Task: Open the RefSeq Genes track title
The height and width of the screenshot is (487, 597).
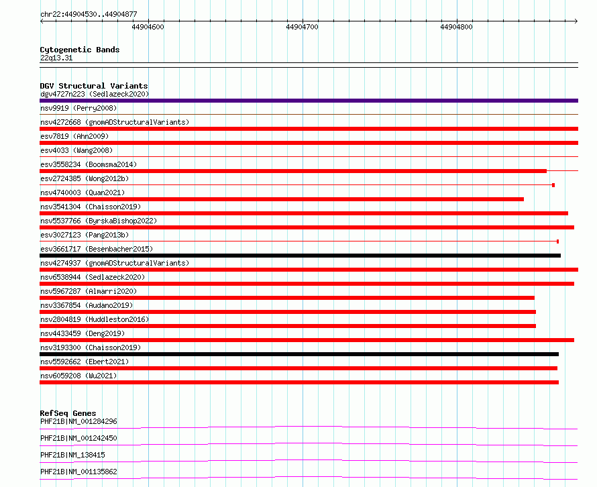Action: coord(68,413)
